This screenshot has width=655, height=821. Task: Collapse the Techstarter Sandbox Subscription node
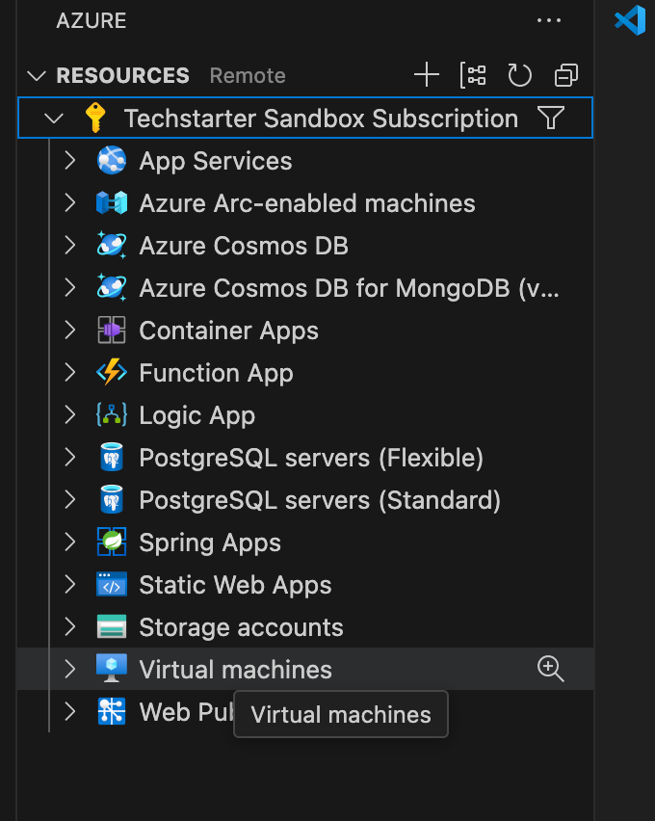click(x=54, y=119)
